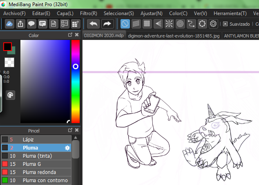
Task: Turn snap off with circle-slash icon
Action: click(125, 24)
